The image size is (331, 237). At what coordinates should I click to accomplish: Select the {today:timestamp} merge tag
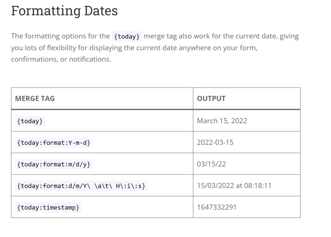pos(48,207)
